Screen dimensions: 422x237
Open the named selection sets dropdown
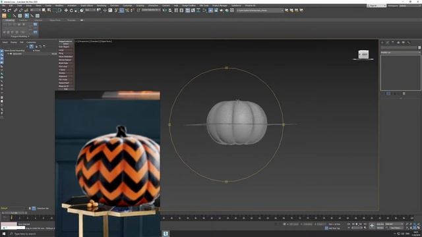click(151, 11)
